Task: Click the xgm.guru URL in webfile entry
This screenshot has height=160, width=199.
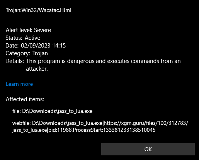Action: click(x=146, y=123)
